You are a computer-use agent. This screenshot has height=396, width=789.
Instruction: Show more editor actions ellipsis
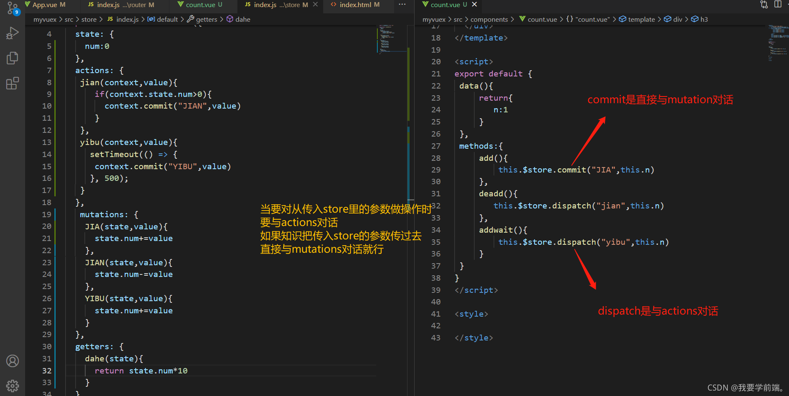402,4
